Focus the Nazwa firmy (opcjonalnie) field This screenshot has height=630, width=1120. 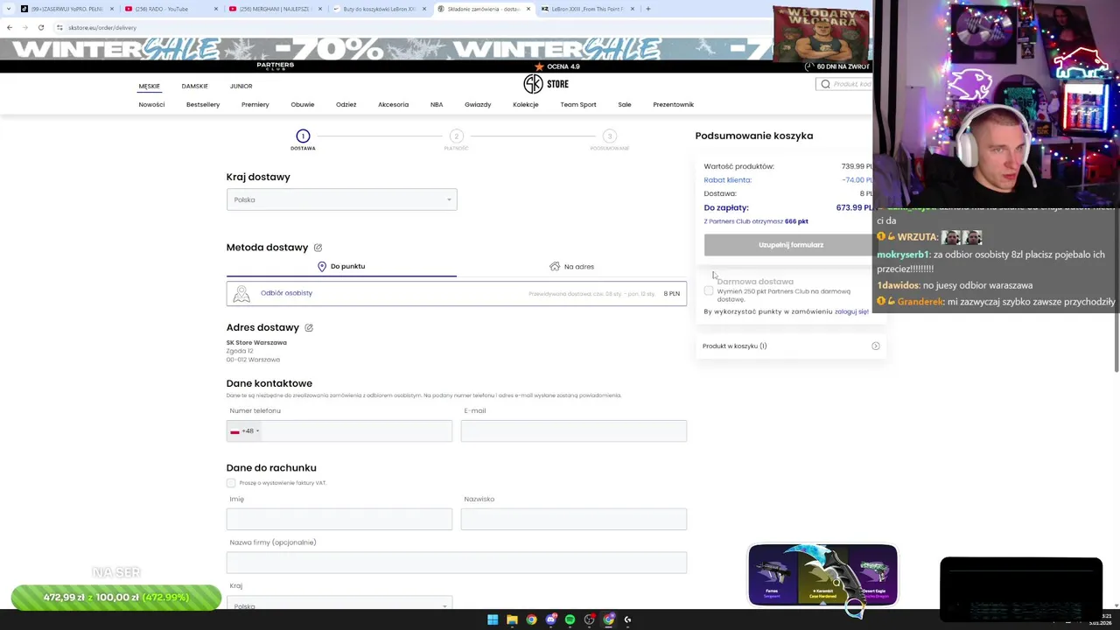(456, 563)
